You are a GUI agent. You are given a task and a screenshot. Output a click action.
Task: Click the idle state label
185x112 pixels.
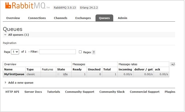tap(65, 74)
